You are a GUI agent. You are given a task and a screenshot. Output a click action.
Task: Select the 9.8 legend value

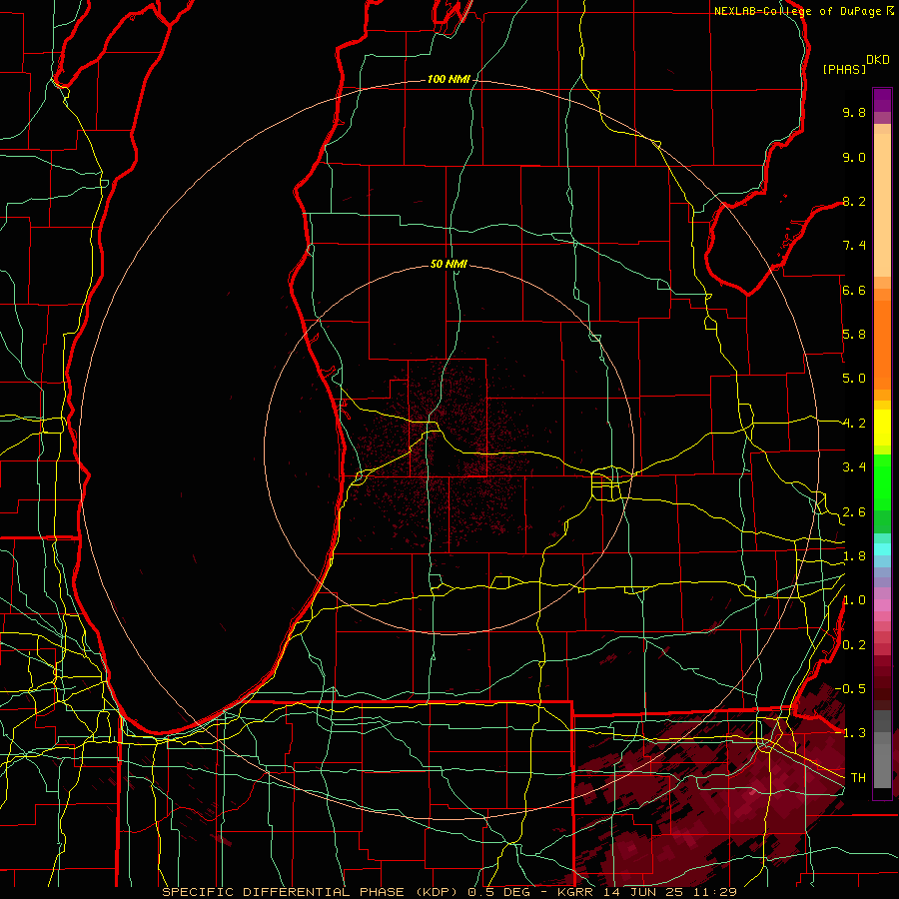point(854,112)
